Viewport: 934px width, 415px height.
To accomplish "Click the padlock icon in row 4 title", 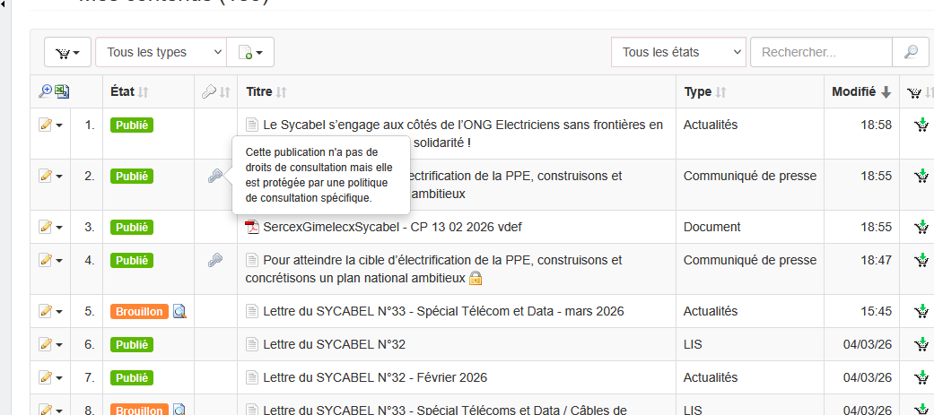I will coord(476,279).
